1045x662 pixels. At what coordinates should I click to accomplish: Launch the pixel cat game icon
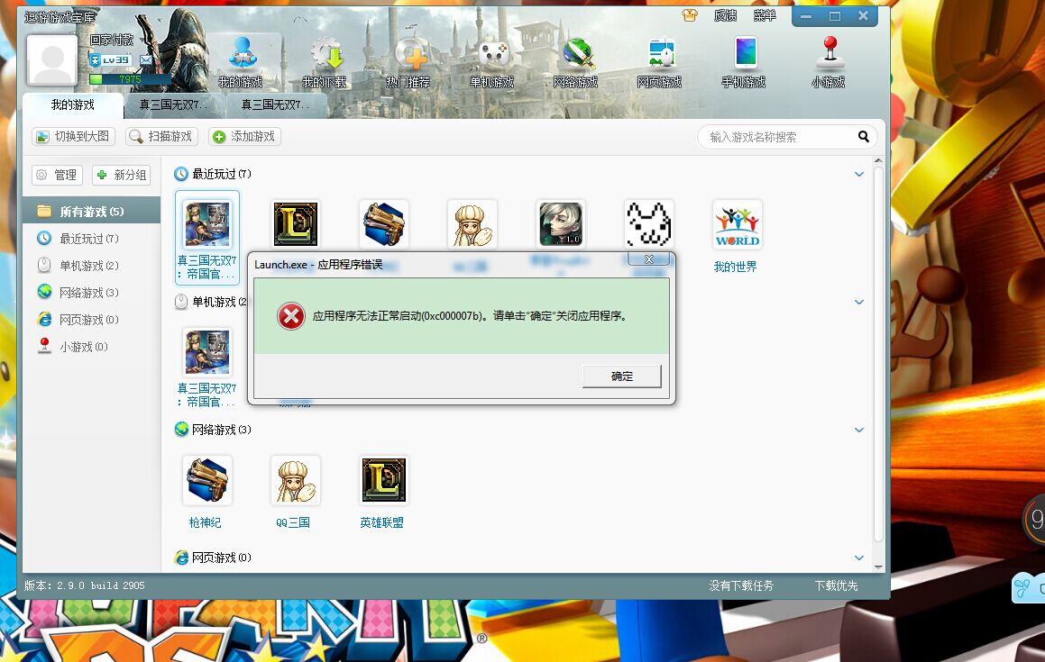[x=649, y=224]
